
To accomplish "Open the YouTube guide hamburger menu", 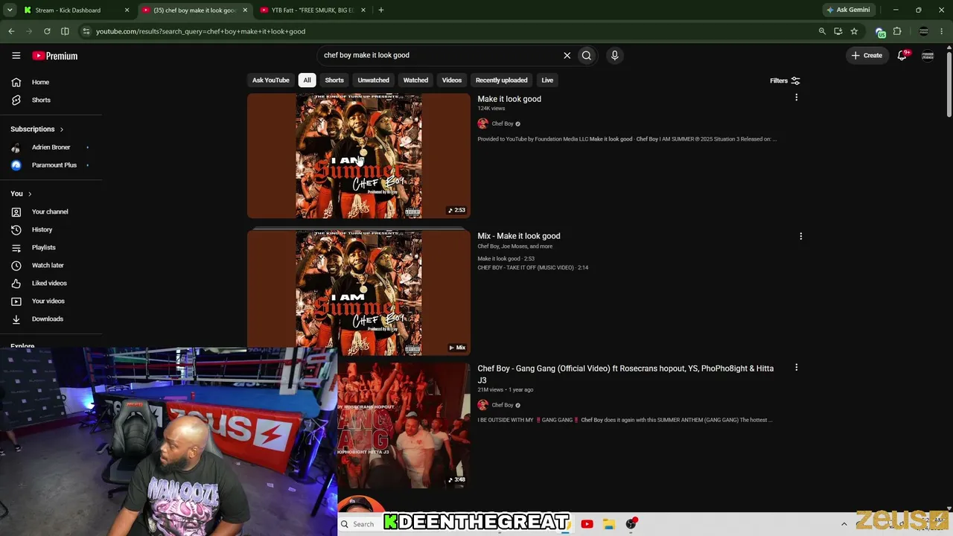I will point(16,55).
